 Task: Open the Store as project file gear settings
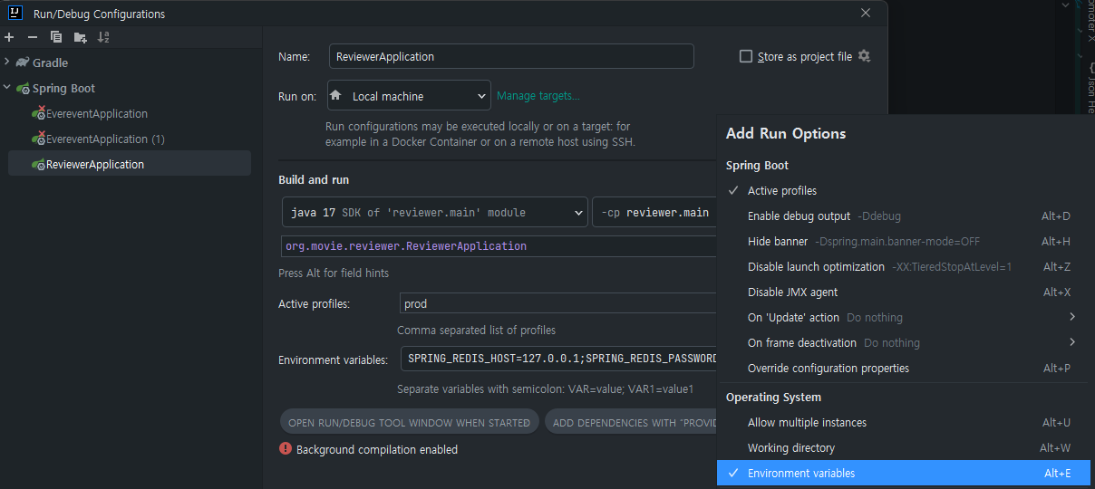tap(864, 56)
